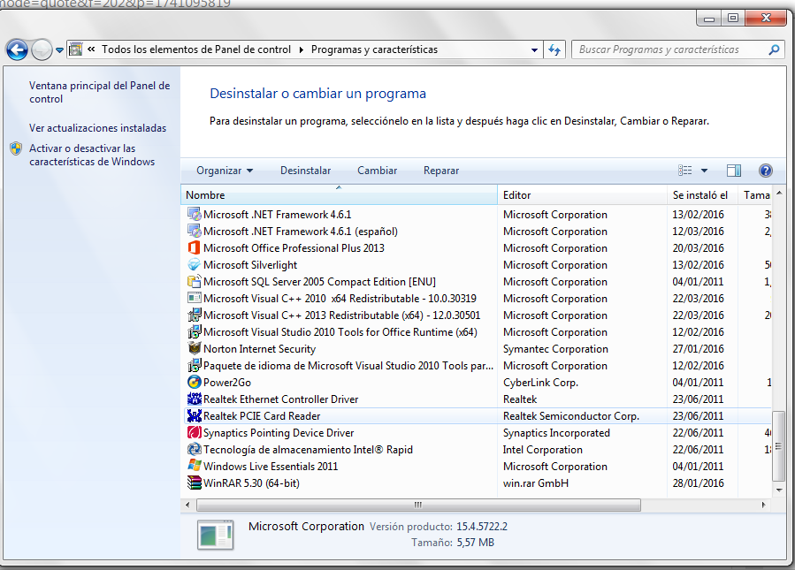The image size is (795, 570).
Task: Click the horizontal scrollbar right arrow
Action: (x=763, y=505)
